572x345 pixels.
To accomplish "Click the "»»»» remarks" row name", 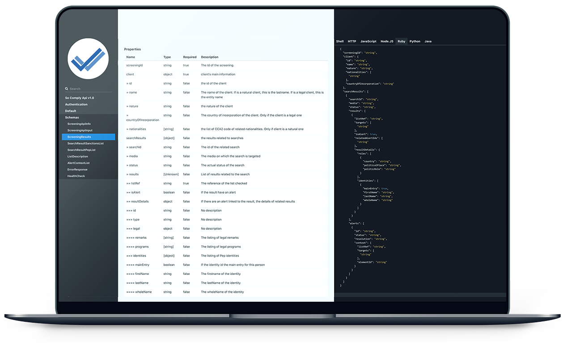I will (x=136, y=238).
